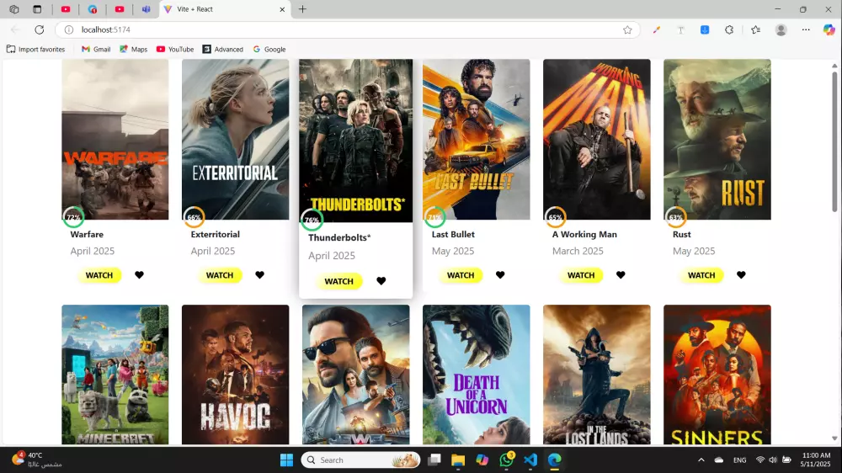Click the Warfare title text
This screenshot has width=842, height=473.
click(87, 235)
